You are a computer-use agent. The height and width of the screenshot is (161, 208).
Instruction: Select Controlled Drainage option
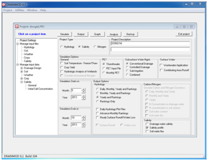point(127,67)
